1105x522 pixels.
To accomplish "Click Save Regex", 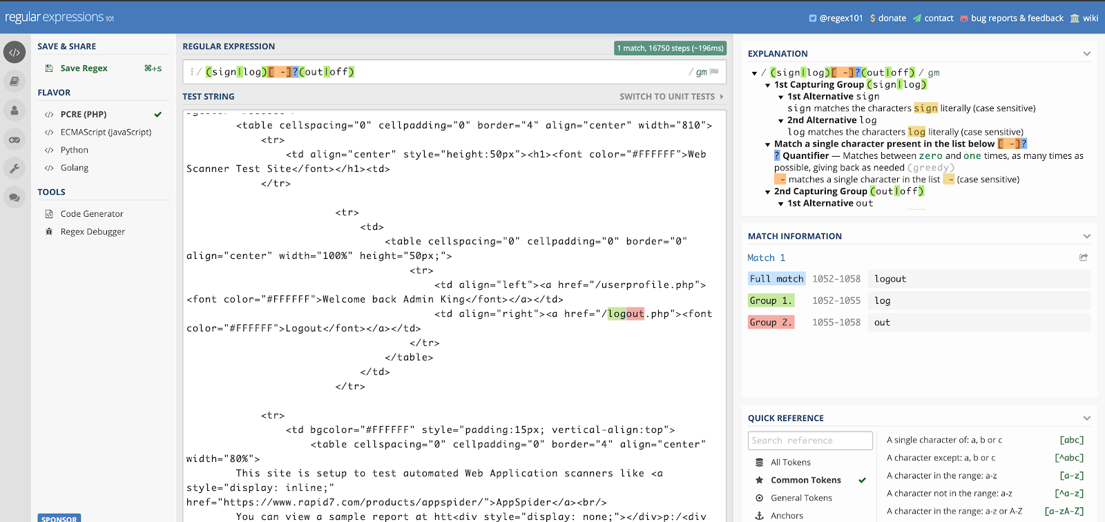I will pos(84,68).
